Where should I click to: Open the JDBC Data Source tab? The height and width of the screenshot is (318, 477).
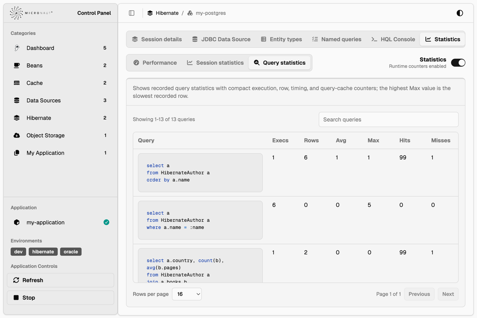pos(221,39)
